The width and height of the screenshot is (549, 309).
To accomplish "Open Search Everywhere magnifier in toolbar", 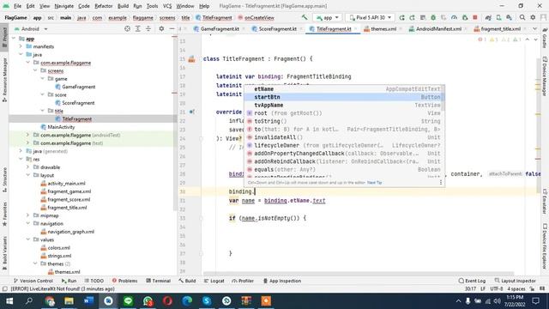I will [x=522, y=17].
